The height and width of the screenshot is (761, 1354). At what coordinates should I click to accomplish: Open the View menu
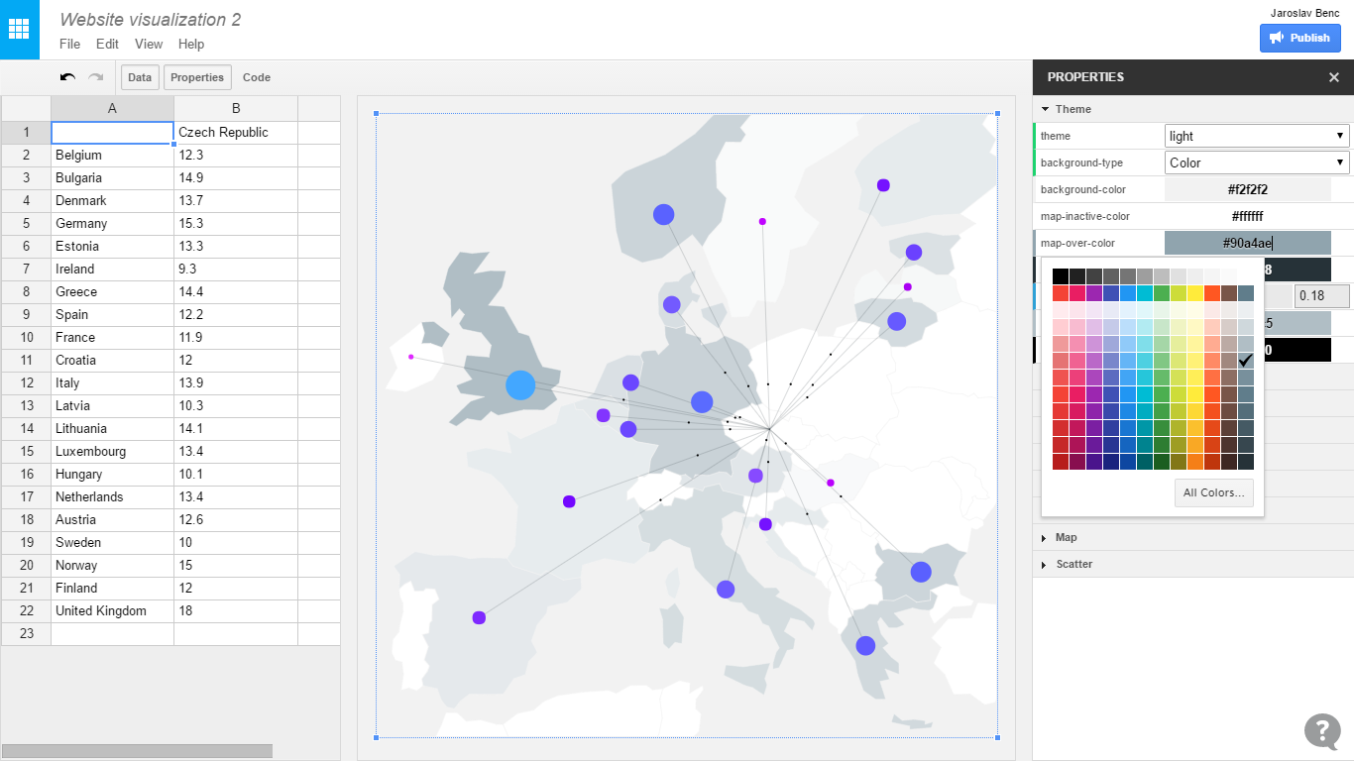(x=149, y=44)
